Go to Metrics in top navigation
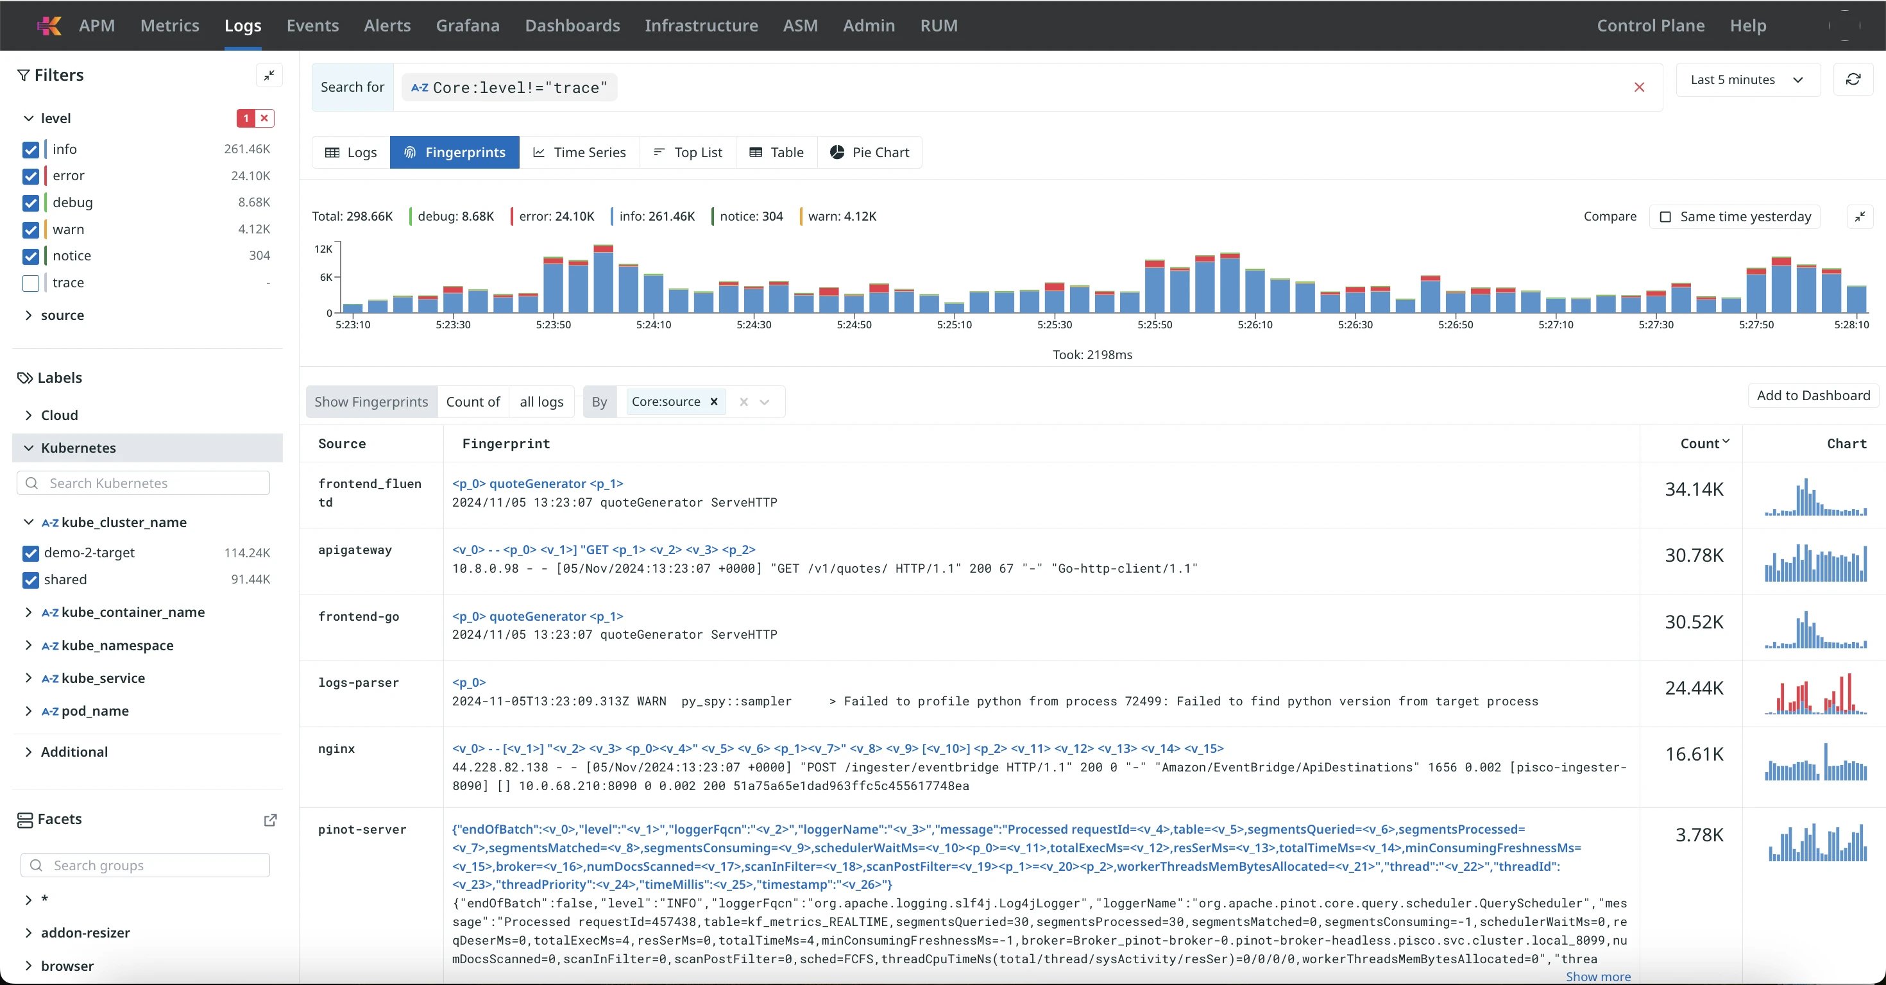Image resolution: width=1886 pixels, height=985 pixels. click(x=170, y=26)
